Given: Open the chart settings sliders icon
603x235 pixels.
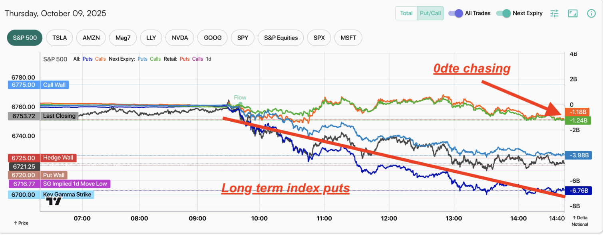Looking at the screenshot, I should pos(554,13).
